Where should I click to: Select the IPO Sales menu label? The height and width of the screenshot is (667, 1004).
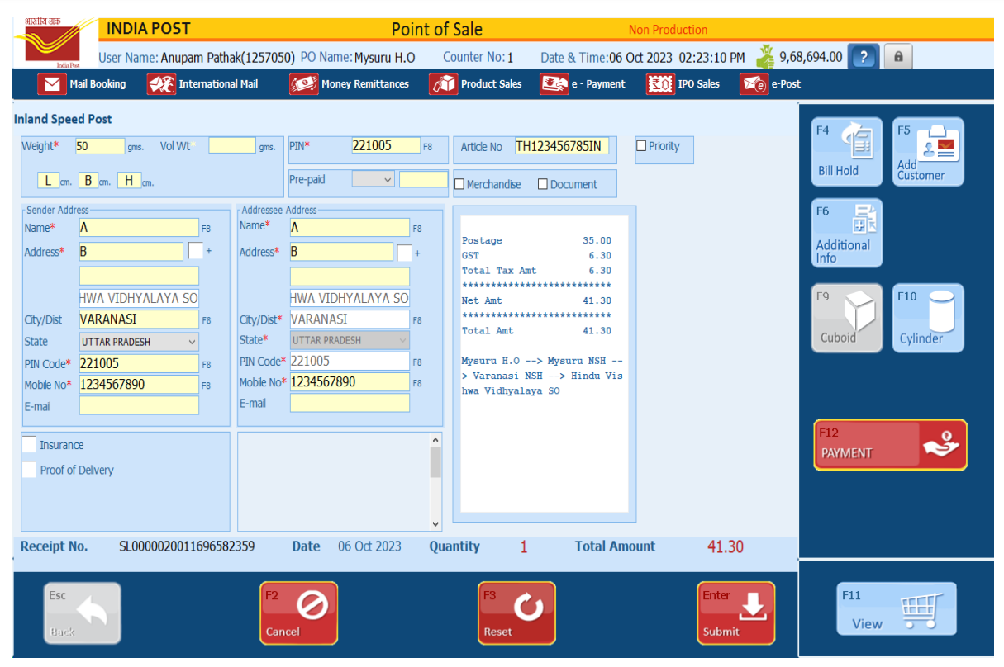click(699, 84)
